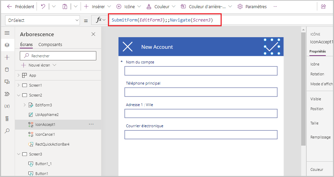Screen dimensions: 334x177
Task: Select RectQuickActionBar4 in the tree
Action: pyautogui.click(x=52, y=144)
